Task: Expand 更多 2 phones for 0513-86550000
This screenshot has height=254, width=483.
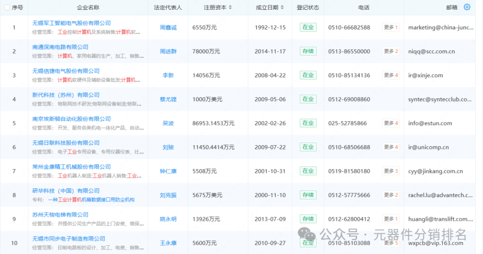Action: click(x=391, y=51)
